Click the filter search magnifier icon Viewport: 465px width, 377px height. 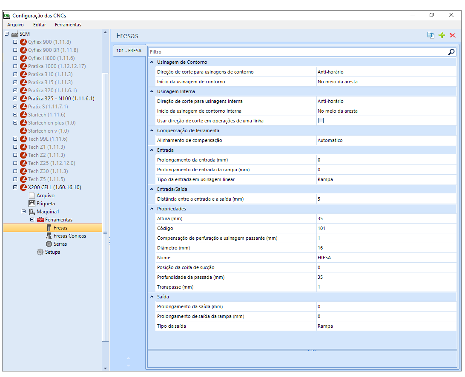pyautogui.click(x=451, y=52)
